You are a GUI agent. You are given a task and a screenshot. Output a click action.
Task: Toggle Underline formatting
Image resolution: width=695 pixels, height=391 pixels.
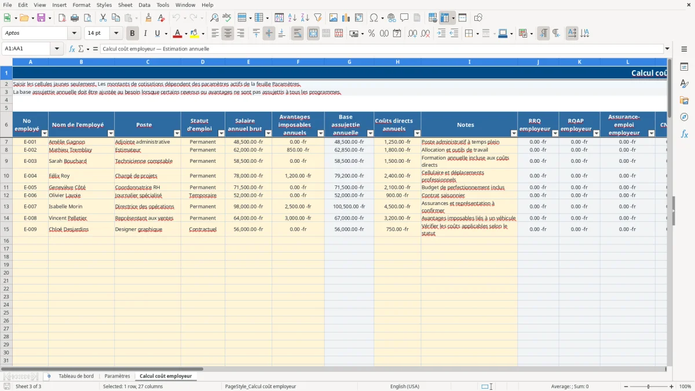tap(157, 34)
